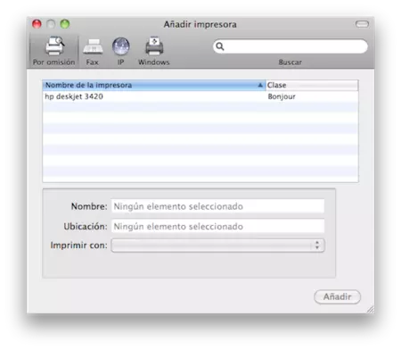Open the Imprimir con dropdown
Image resolution: width=401 pixels, height=350 pixels.
[217, 246]
